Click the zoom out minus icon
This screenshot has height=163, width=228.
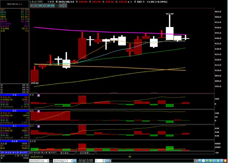click(207, 161)
